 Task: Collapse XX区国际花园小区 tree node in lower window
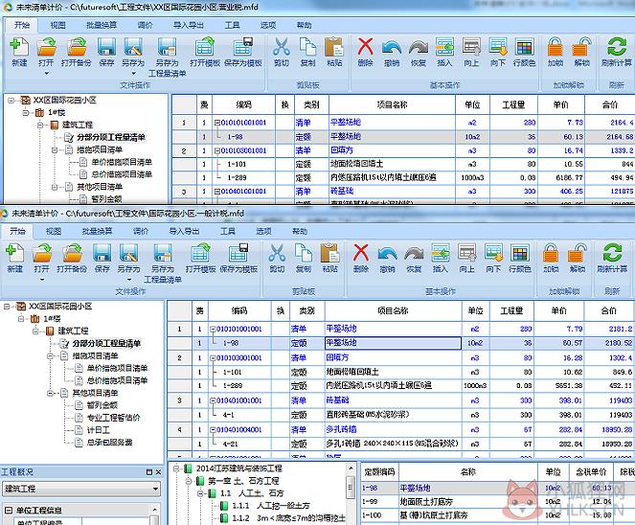pos(7,307)
